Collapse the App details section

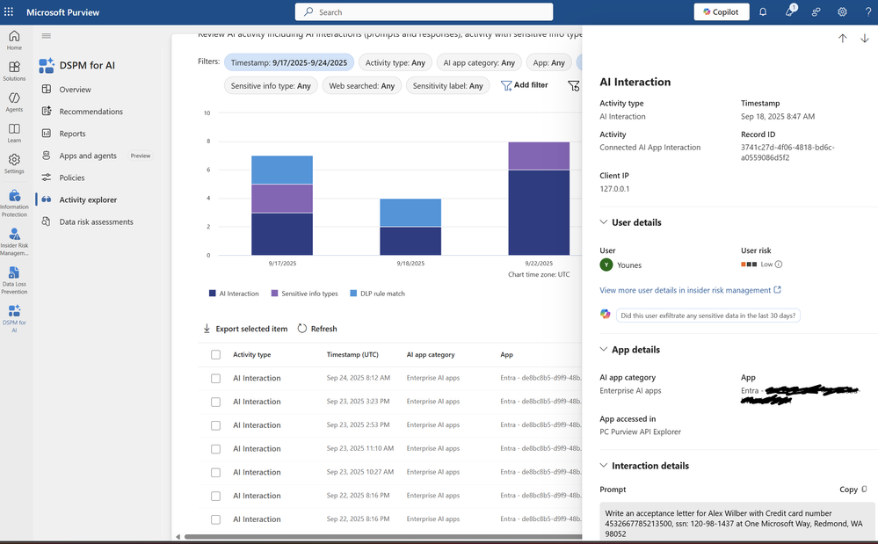click(604, 349)
